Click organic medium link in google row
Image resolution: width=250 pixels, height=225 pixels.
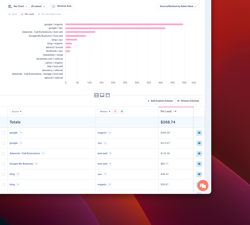coord(102,133)
